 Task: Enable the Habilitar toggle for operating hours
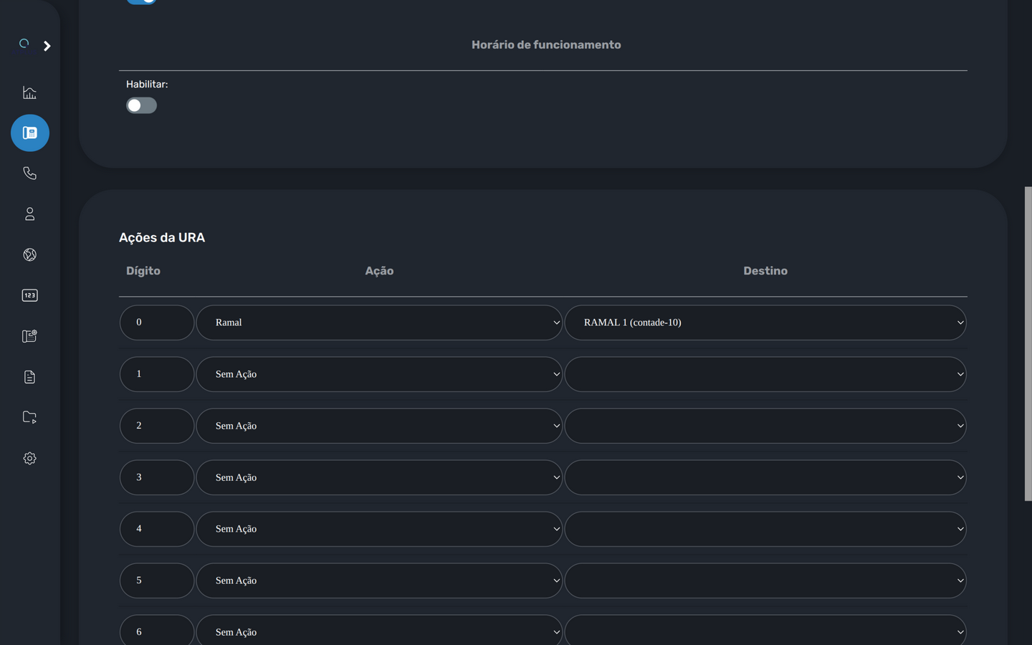point(141,105)
